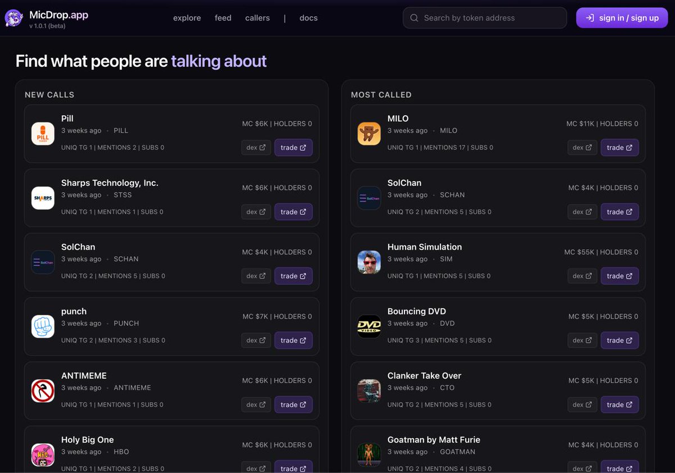Open dex link for Human Simulation
Viewport: 675px width, 473px height.
point(582,276)
